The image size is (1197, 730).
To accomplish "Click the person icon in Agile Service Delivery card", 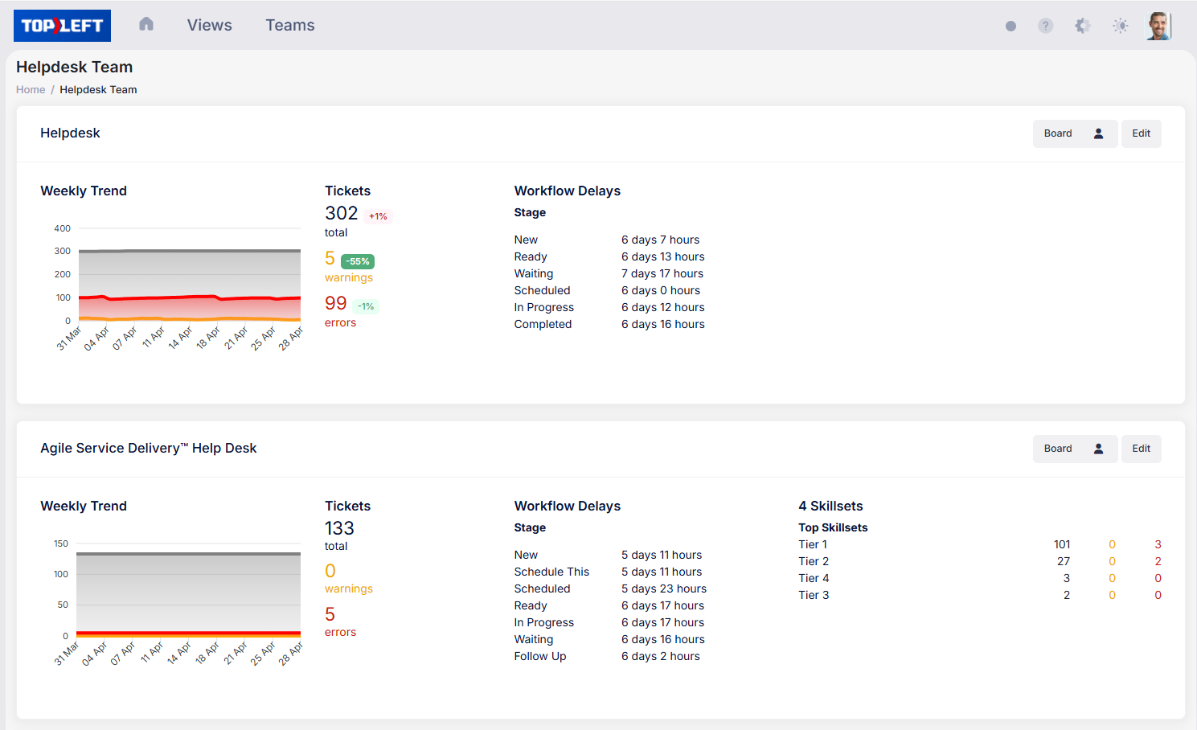I will pyautogui.click(x=1098, y=449).
